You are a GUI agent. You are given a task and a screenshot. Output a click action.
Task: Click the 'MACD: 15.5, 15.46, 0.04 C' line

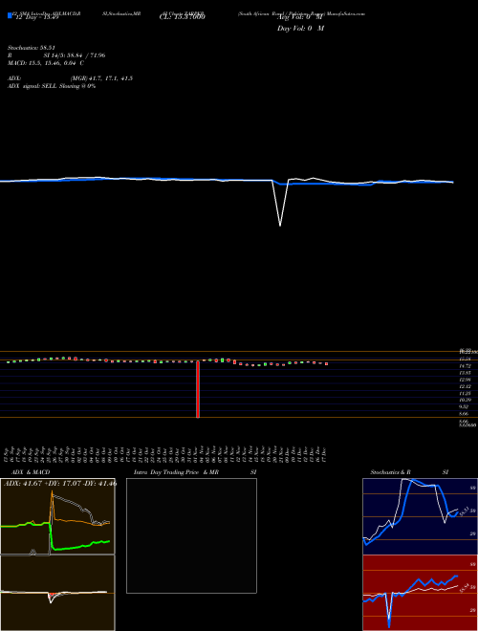[x=46, y=63]
